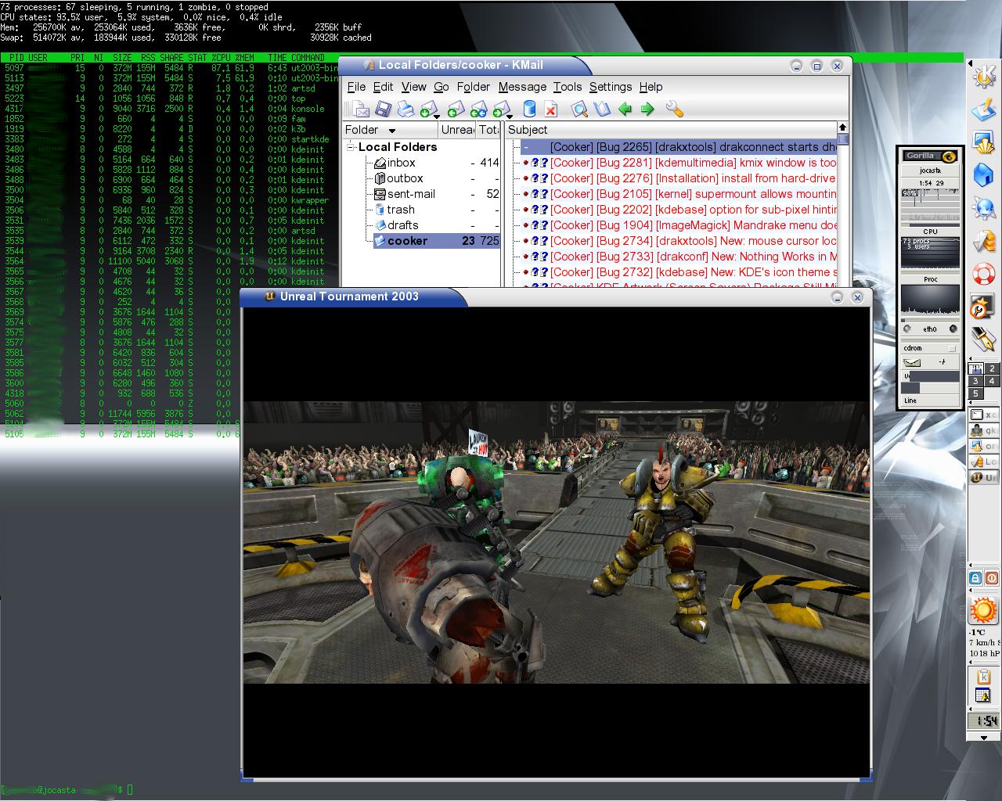
Task: Click the floppy disk Save icon in KMail
Action: coord(383,109)
